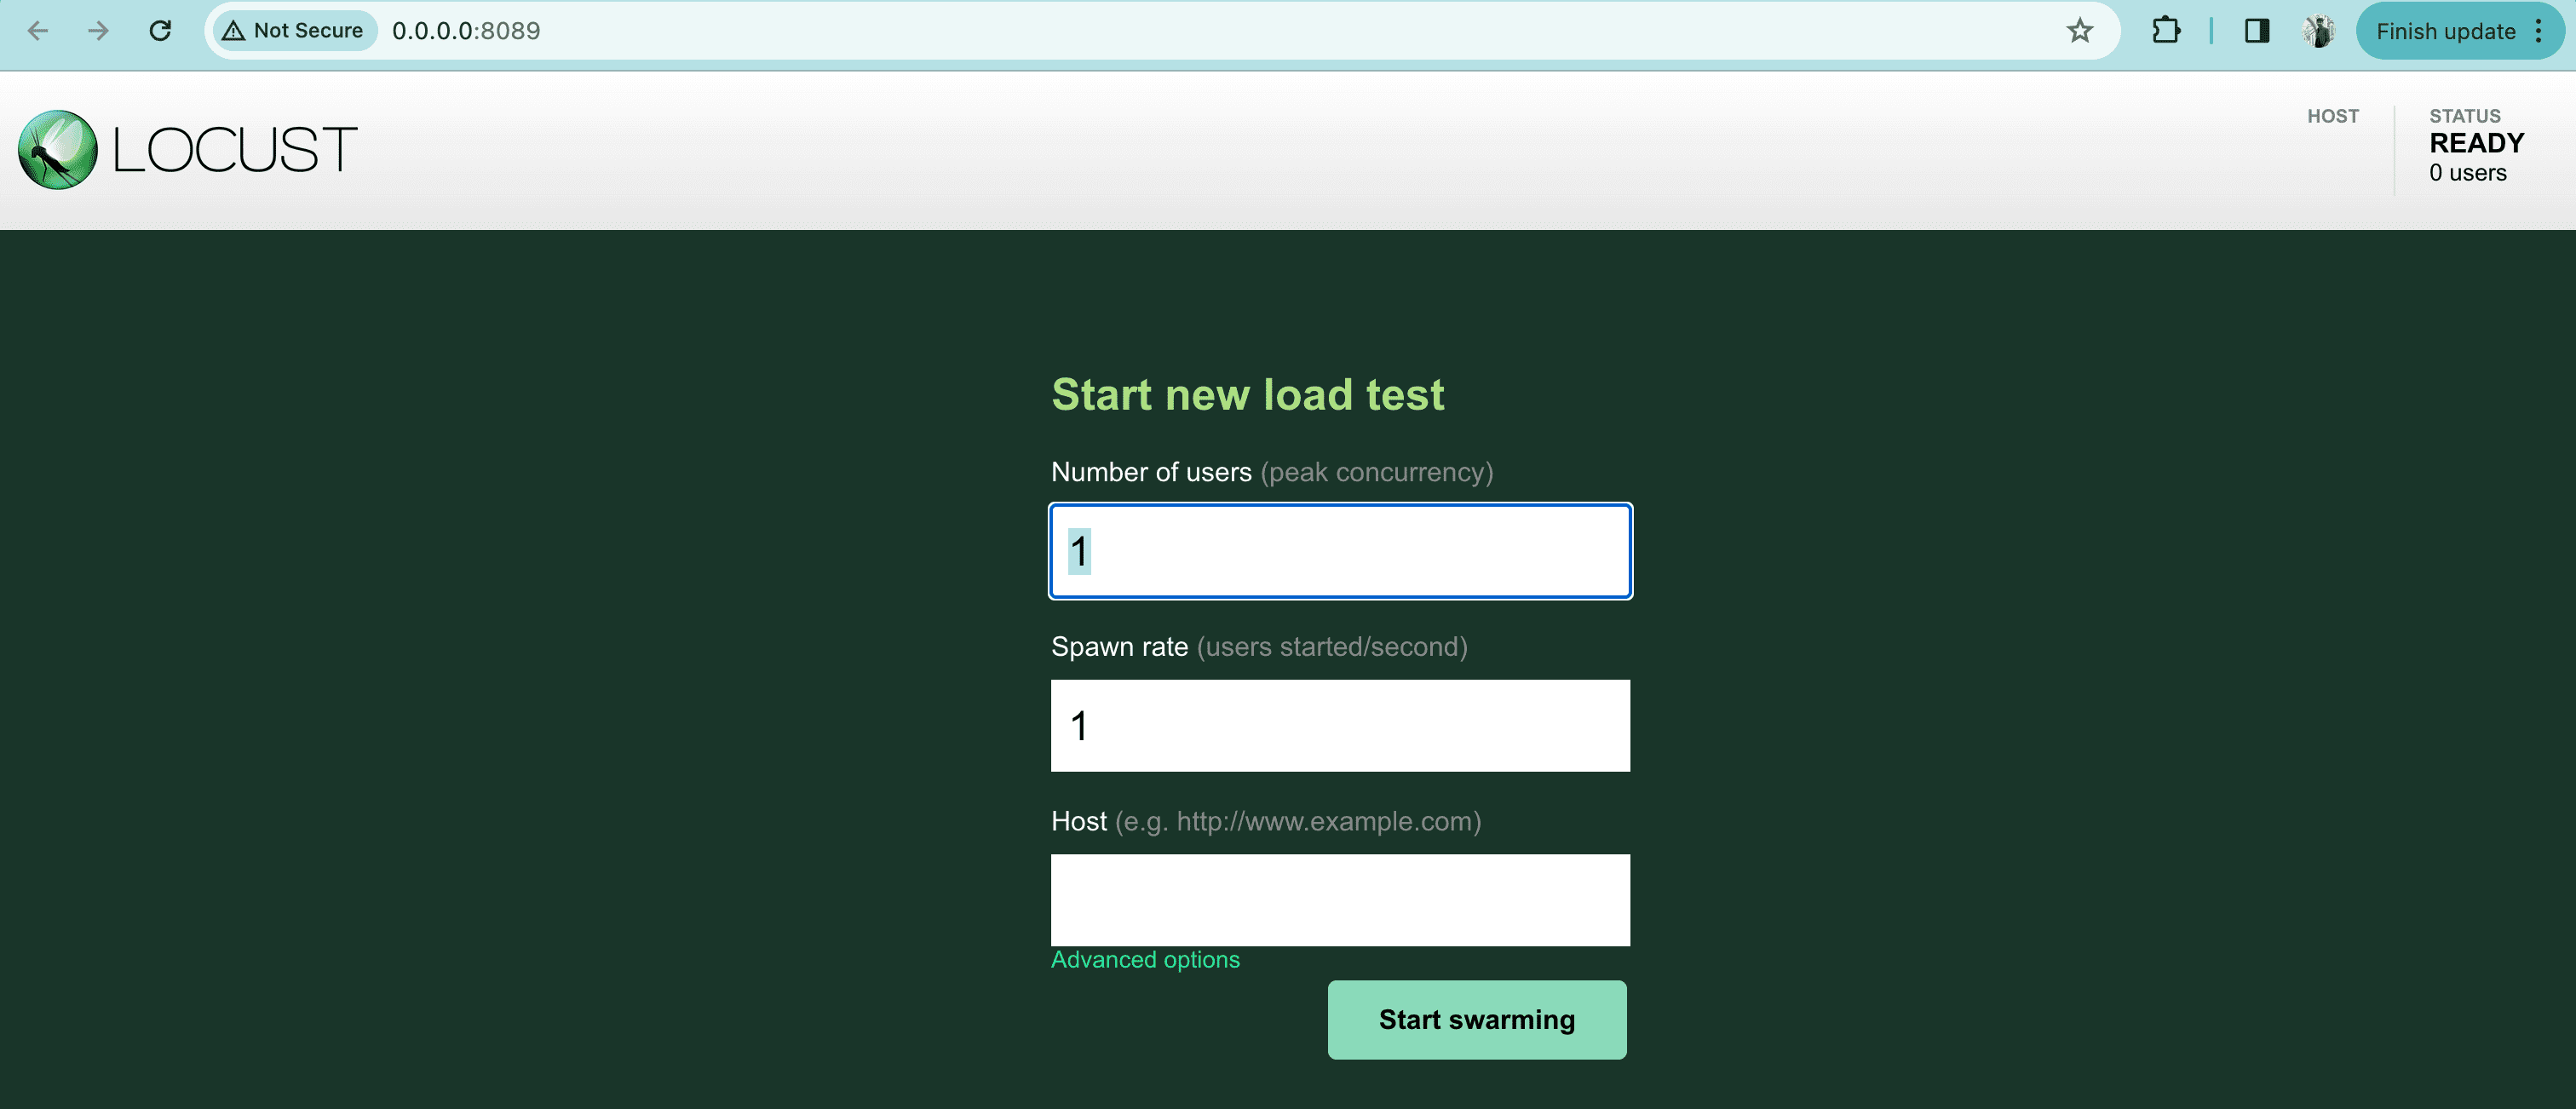
Task: Click the browser forward arrow
Action: (x=98, y=31)
